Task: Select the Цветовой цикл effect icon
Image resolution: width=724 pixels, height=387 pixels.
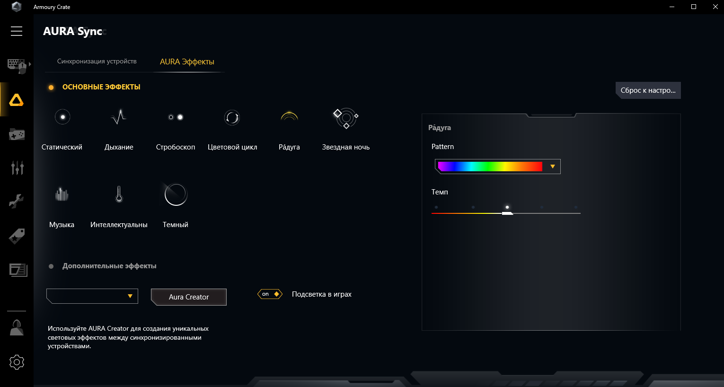Action: (x=232, y=117)
